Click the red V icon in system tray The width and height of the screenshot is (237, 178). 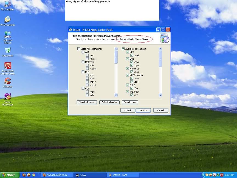pyautogui.click(x=214, y=175)
